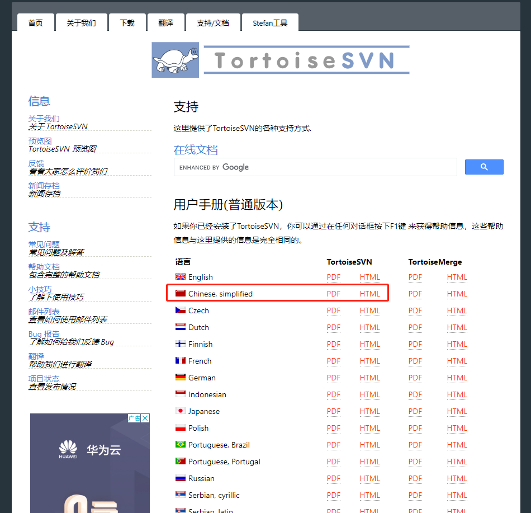
Task: Open the 下载 tab
Action: [x=127, y=22]
